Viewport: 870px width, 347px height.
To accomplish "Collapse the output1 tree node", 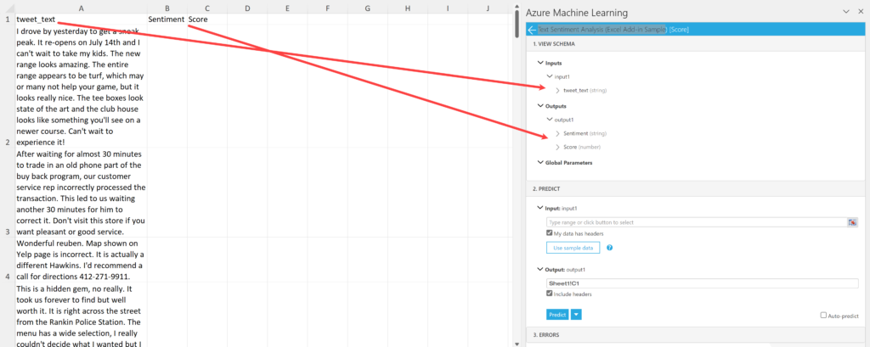I will [550, 119].
